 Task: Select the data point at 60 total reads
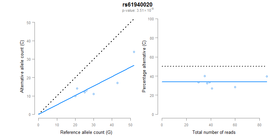pyautogui.click(x=235, y=87)
